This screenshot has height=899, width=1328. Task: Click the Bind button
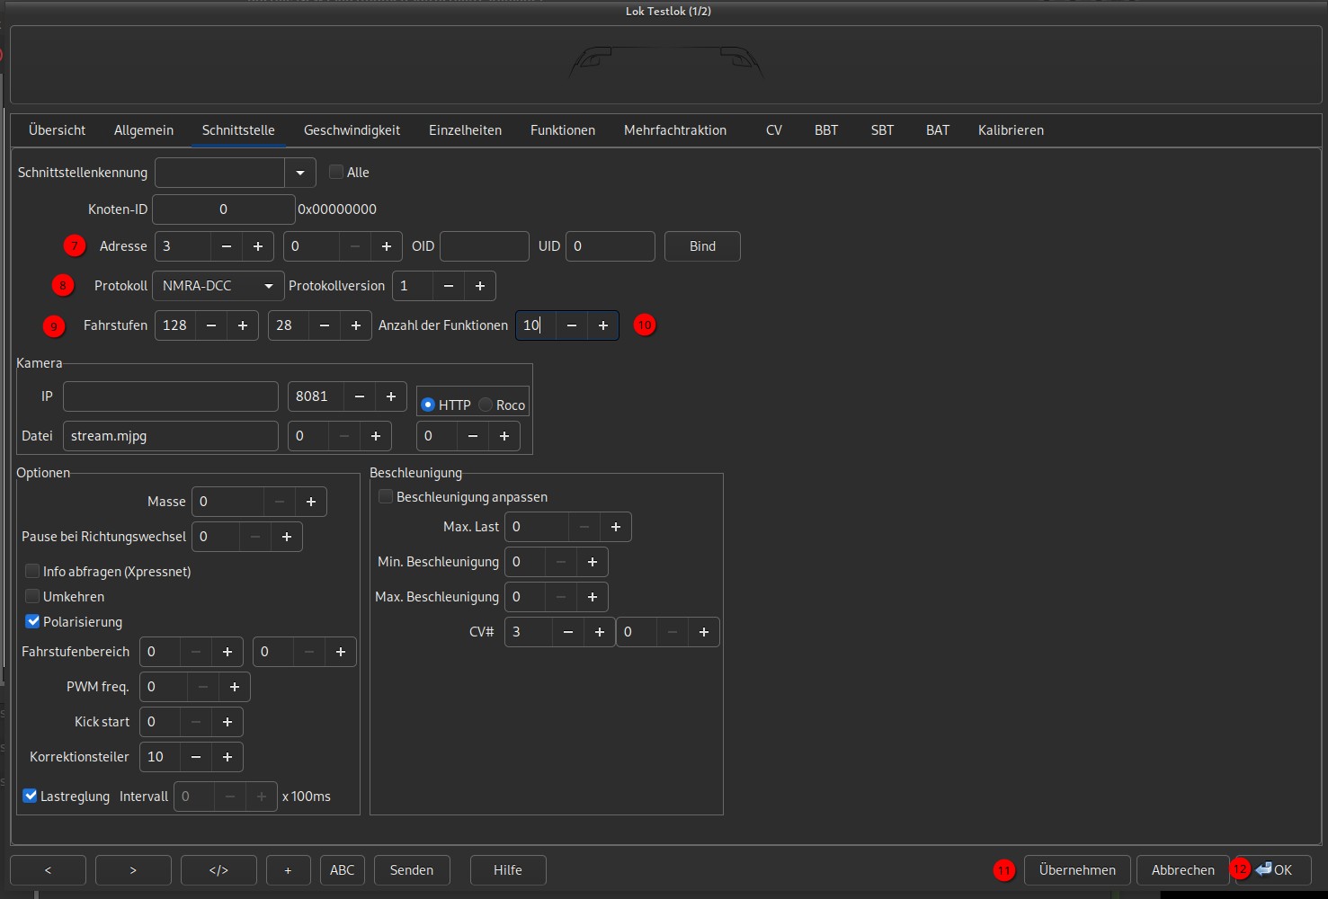(x=702, y=246)
